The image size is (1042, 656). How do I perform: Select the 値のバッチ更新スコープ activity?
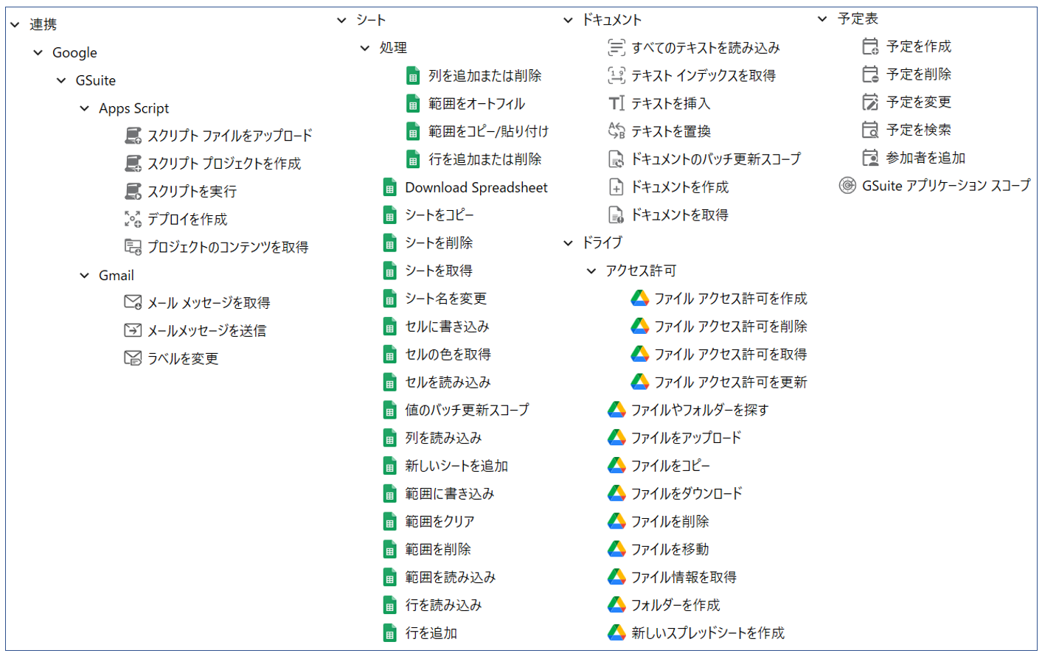coord(468,410)
